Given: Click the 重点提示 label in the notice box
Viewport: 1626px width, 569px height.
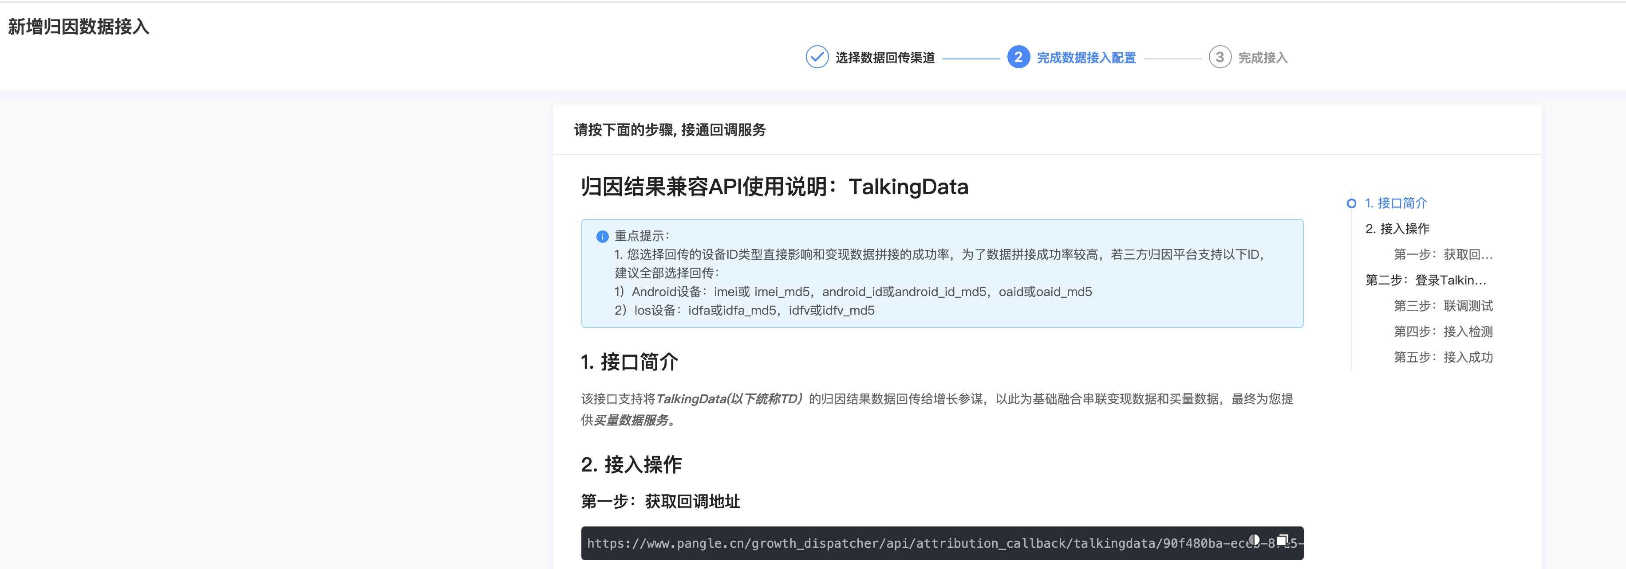Looking at the screenshot, I should (x=642, y=236).
